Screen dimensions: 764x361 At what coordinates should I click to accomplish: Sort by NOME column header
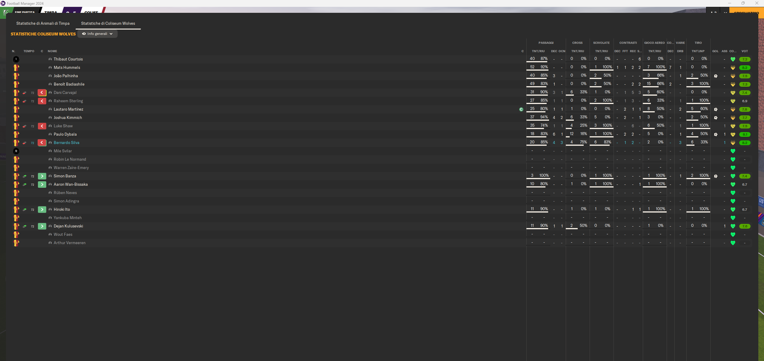point(52,51)
